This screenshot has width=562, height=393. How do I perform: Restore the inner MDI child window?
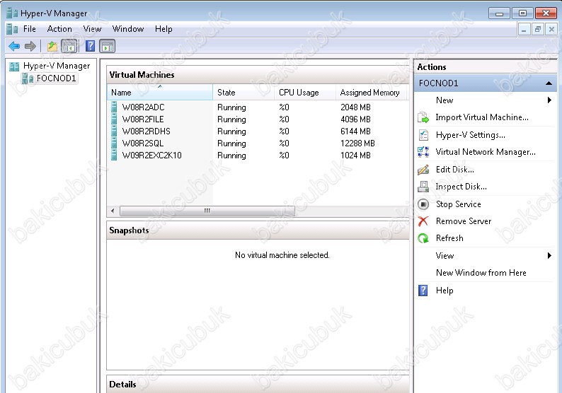point(538,29)
